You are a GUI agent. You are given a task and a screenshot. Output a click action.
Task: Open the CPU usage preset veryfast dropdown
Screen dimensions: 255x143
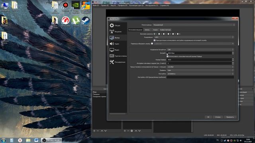pos(200,67)
